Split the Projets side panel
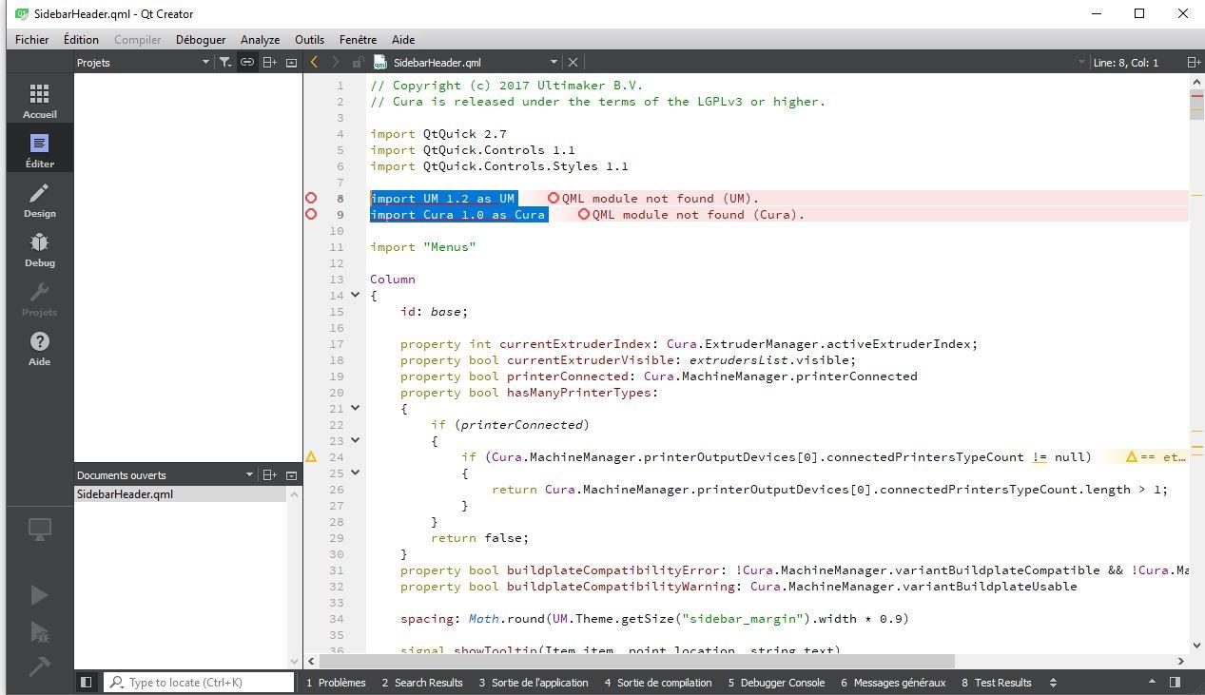The height and width of the screenshot is (695, 1205). tap(270, 63)
